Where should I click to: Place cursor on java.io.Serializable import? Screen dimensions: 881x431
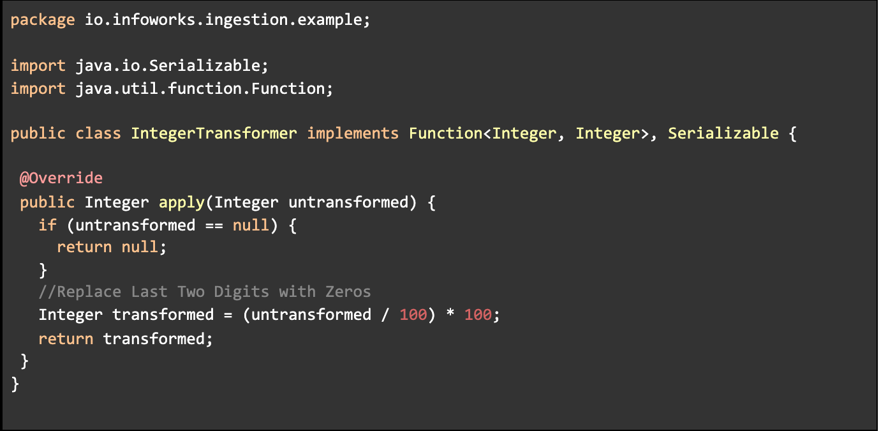click(165, 65)
